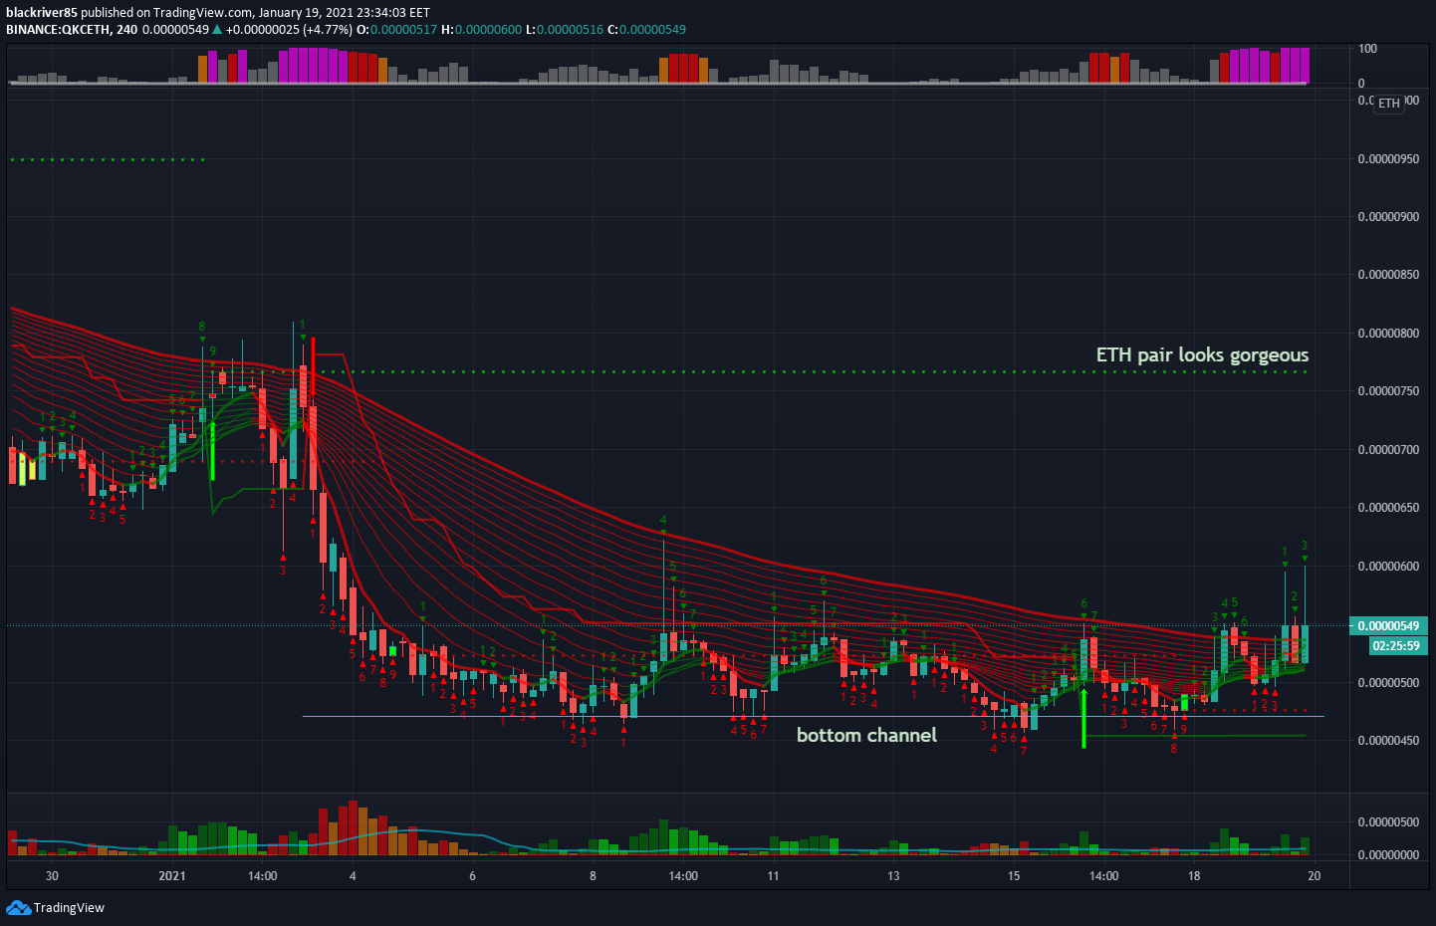Screen dimensions: 1436x926
Task: Click the date label 20 on time axis
Action: click(1315, 876)
